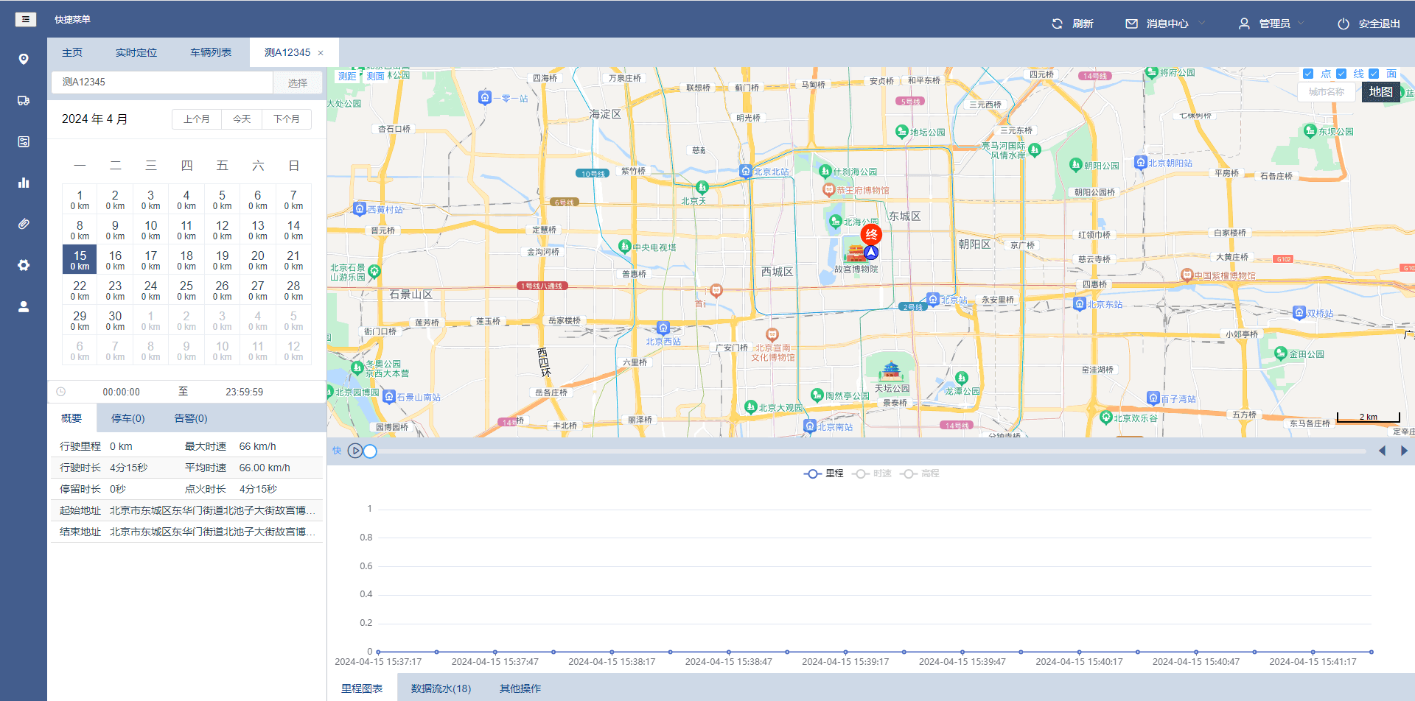
Task: Jump to today with 今天 button
Action: 242,119
